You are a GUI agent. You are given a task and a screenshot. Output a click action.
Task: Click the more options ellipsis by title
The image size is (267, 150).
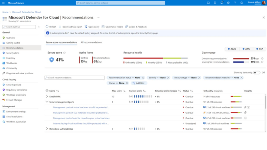pyautogui.click(x=98, y=18)
